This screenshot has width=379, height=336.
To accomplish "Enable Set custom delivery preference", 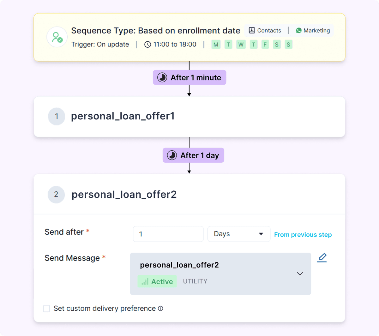I will point(46,309).
